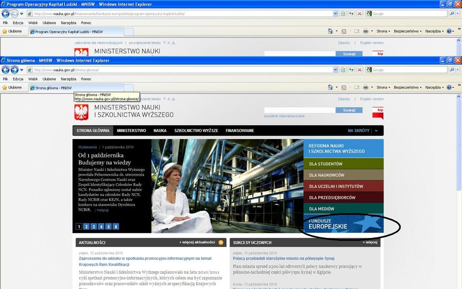Click Print icon in Strona główna command bar
Viewport: 462px width, 289px height.
365,88
